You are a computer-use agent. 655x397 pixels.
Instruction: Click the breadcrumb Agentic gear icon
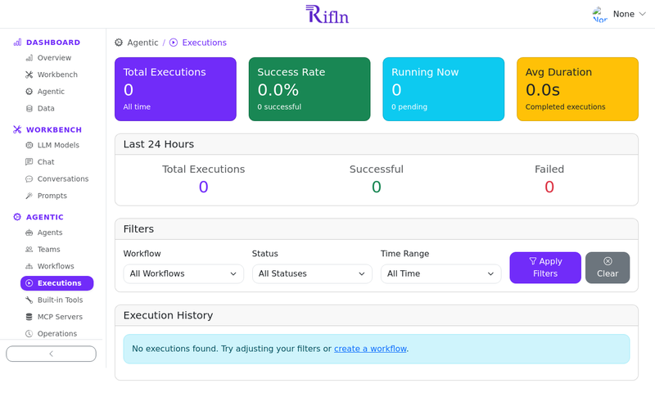pos(119,43)
